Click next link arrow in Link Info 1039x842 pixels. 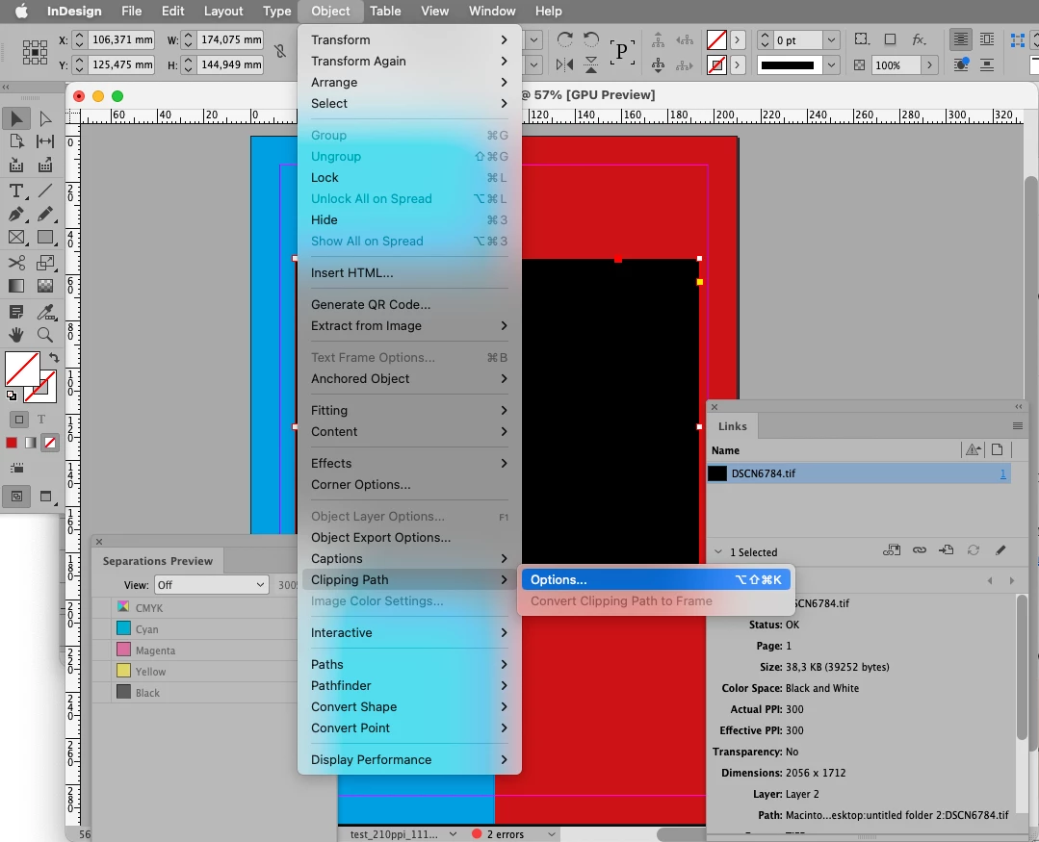(x=1012, y=580)
